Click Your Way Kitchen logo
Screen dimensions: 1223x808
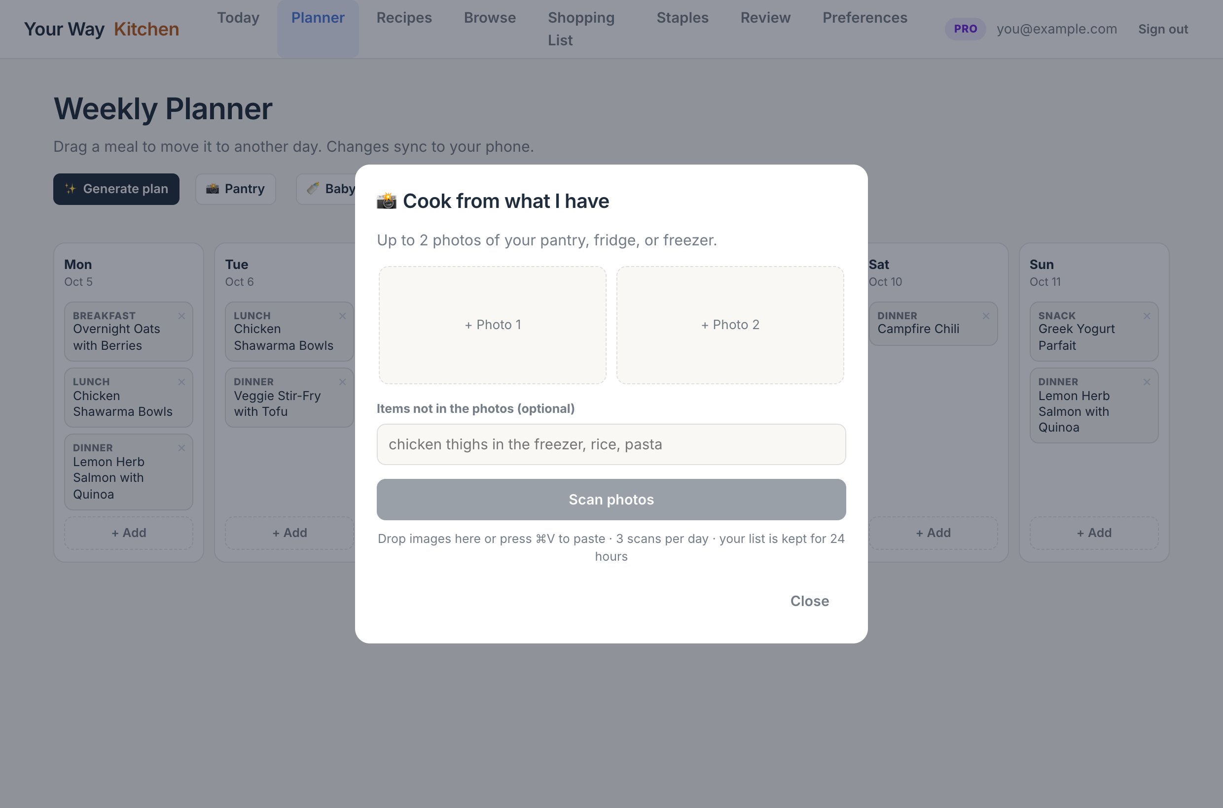click(x=102, y=29)
